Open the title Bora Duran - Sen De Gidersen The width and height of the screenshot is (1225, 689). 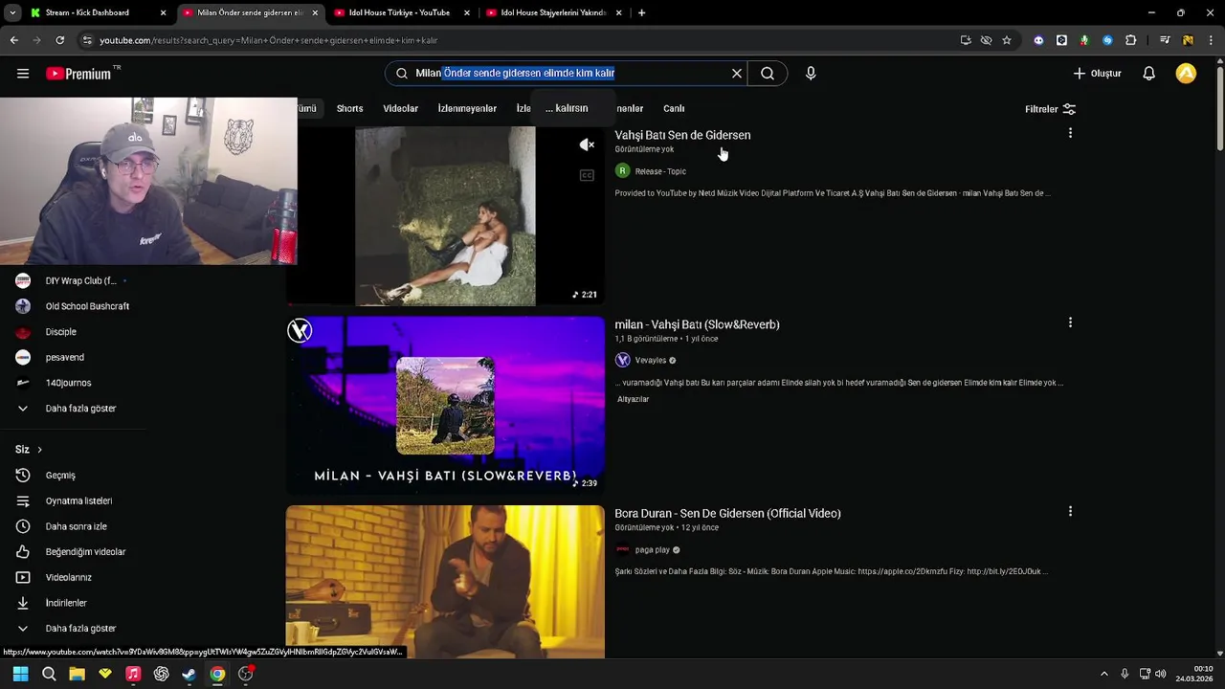[x=727, y=514]
